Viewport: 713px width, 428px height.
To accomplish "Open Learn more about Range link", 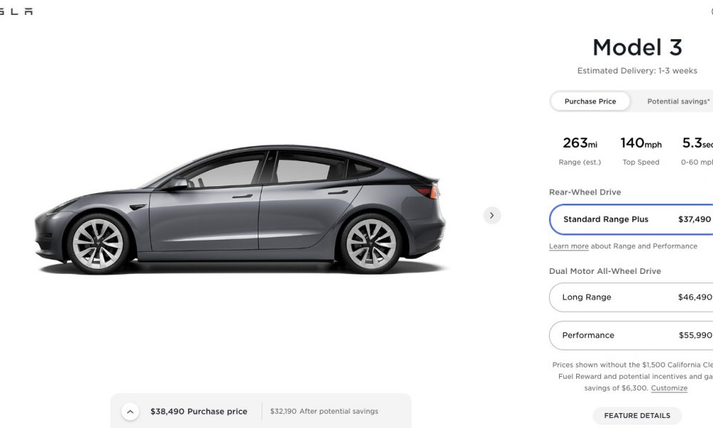I will click(x=568, y=246).
